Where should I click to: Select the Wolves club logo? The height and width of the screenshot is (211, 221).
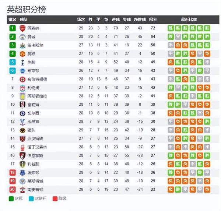22,130
